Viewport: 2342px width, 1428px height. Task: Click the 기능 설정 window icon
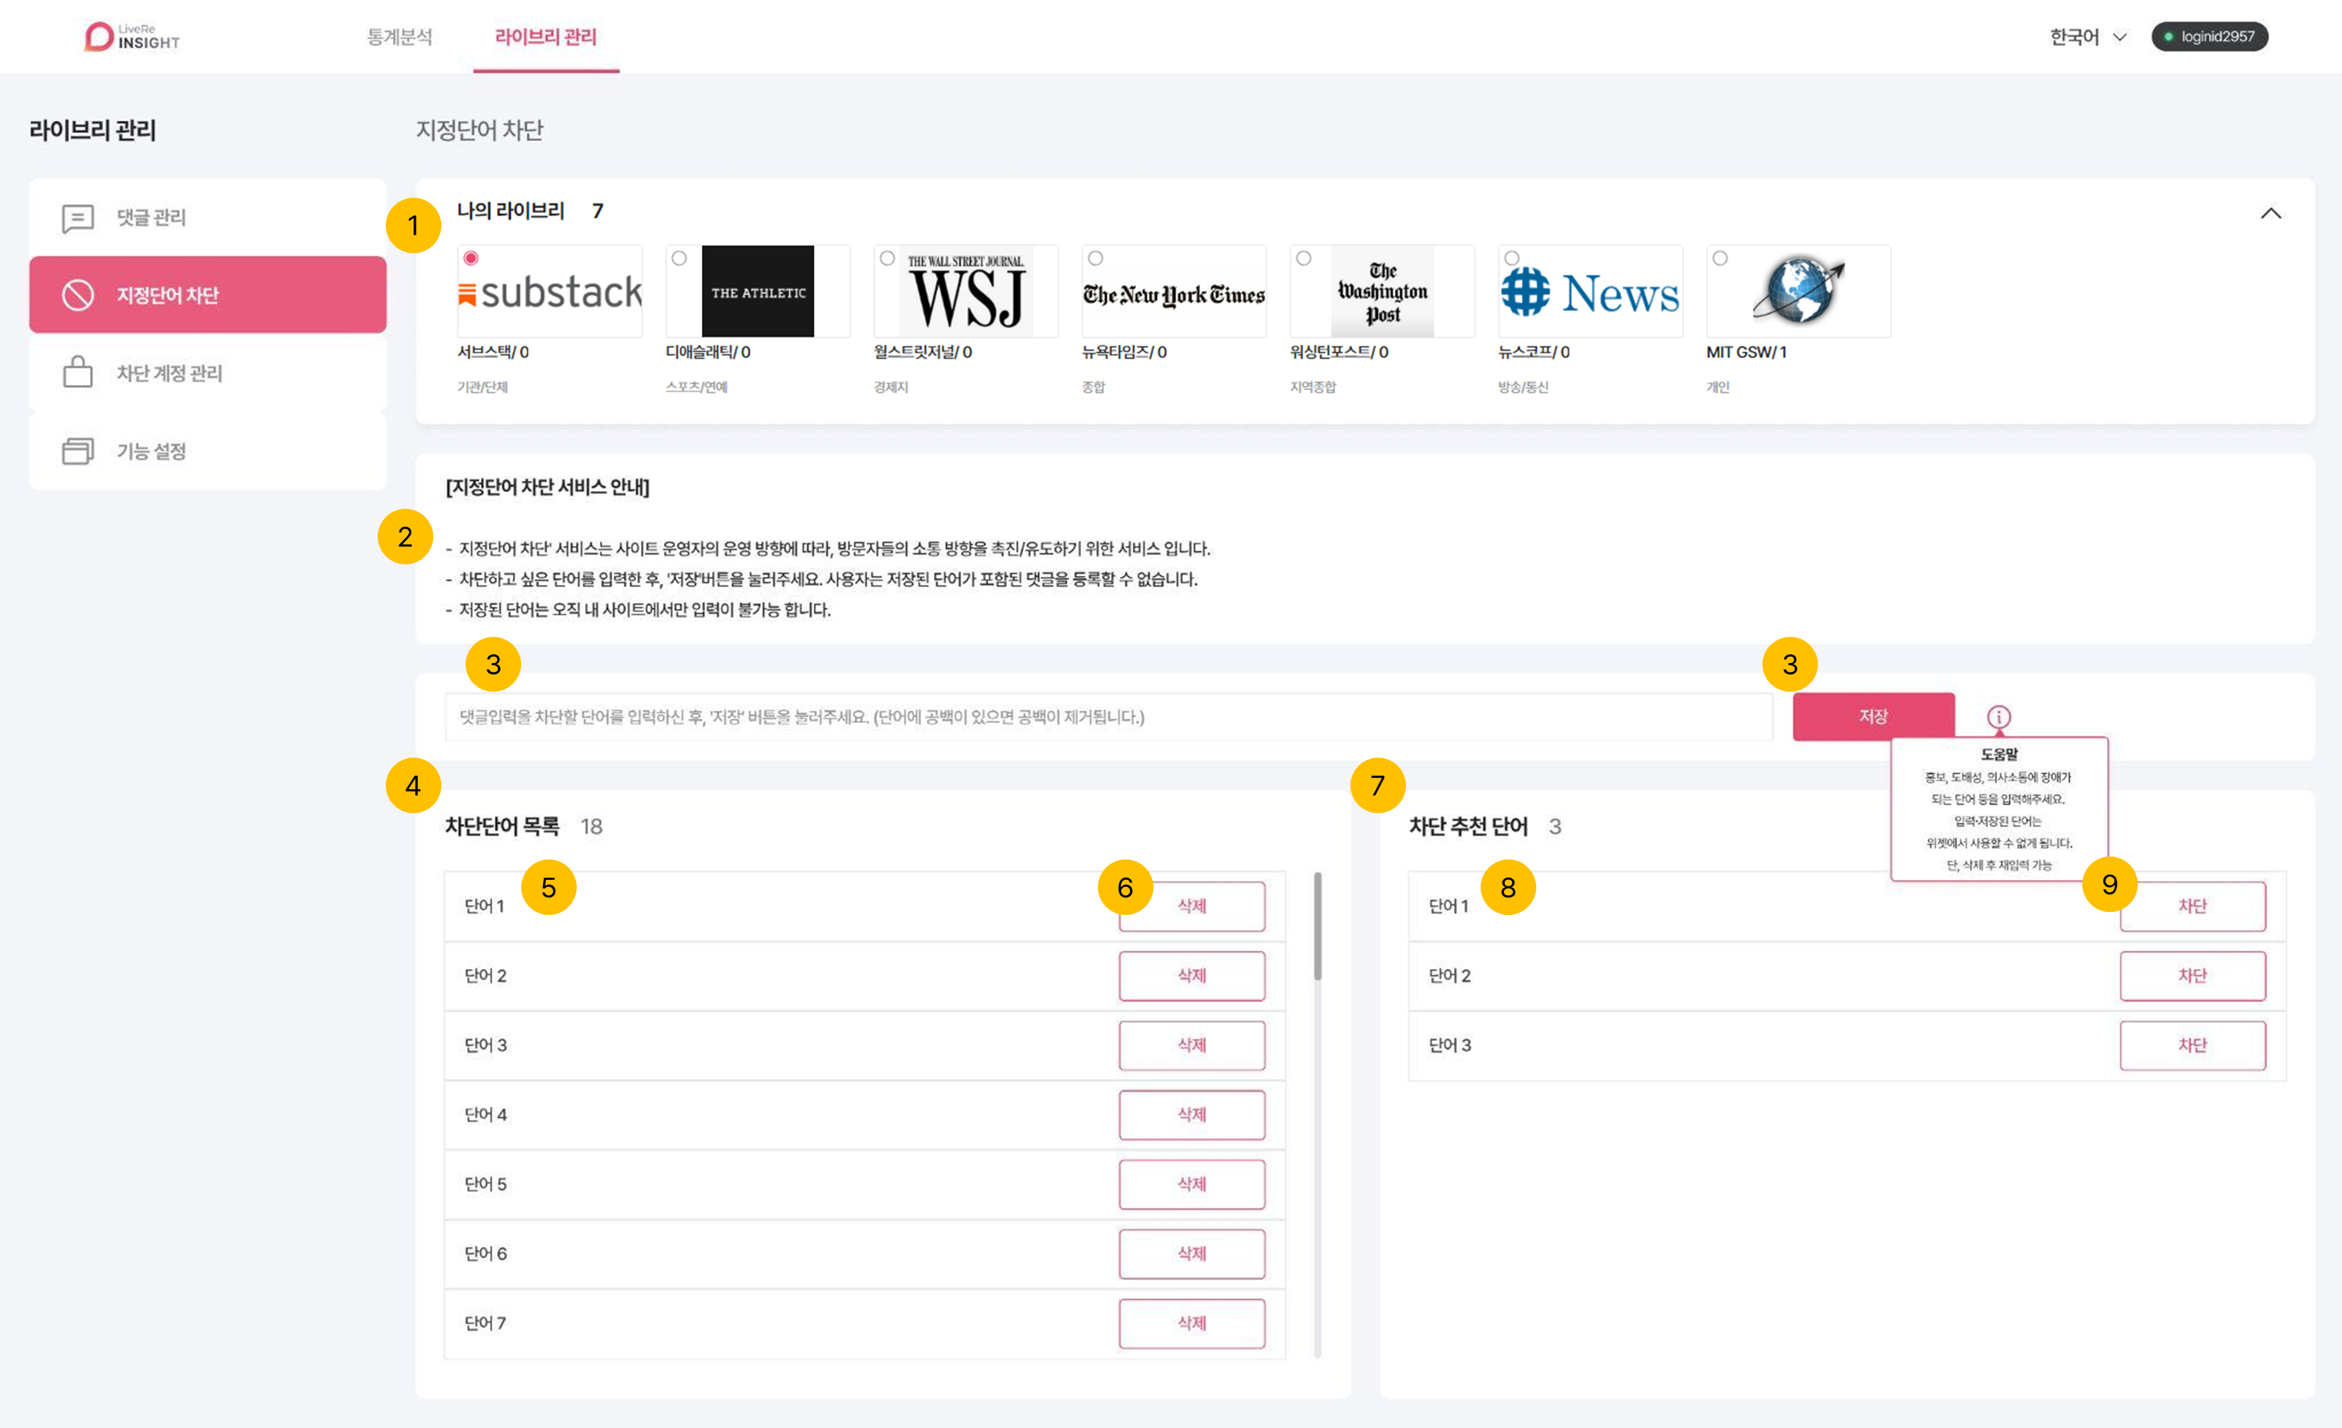pyautogui.click(x=78, y=451)
